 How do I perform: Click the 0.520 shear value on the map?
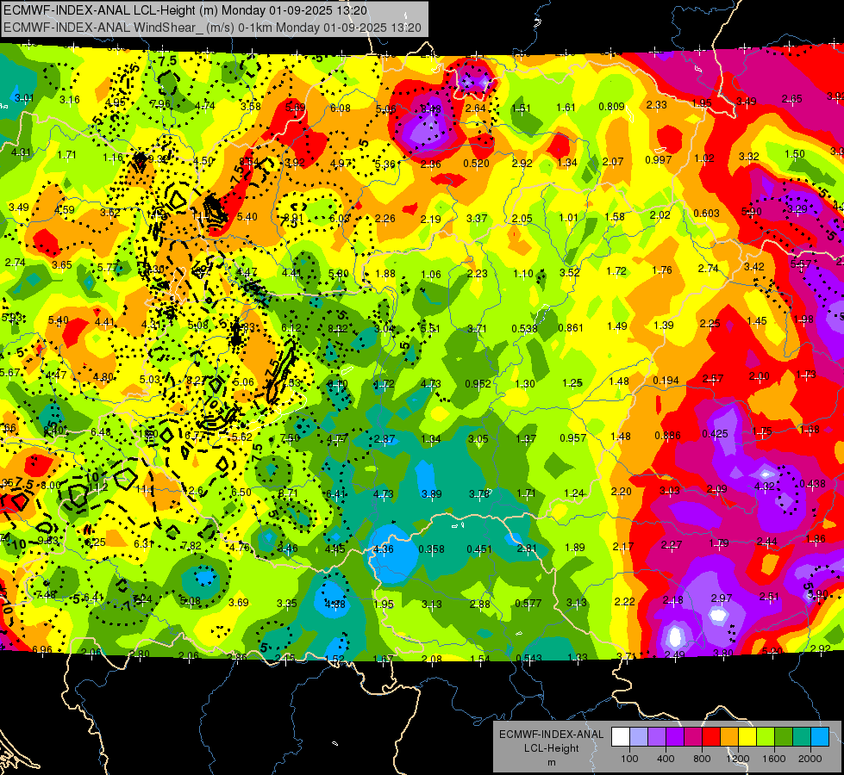(x=477, y=163)
